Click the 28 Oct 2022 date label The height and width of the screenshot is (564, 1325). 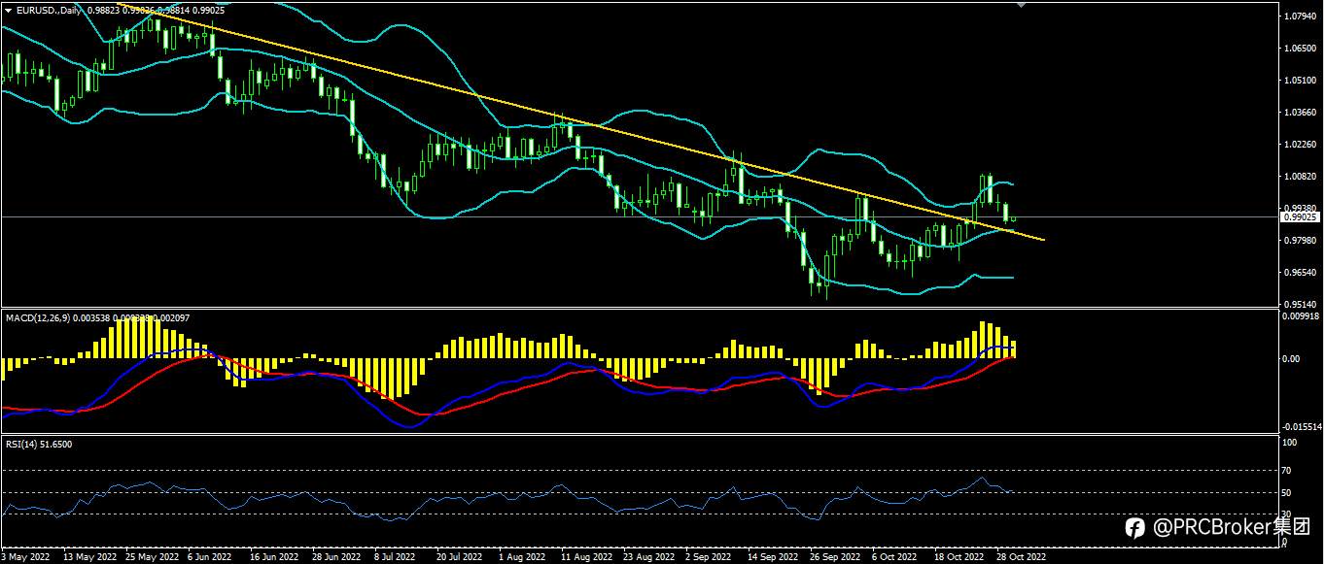(1020, 557)
